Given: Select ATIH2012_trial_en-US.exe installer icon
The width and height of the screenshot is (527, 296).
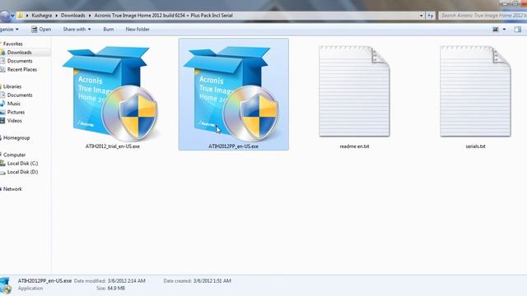Looking at the screenshot, I should (110, 94).
